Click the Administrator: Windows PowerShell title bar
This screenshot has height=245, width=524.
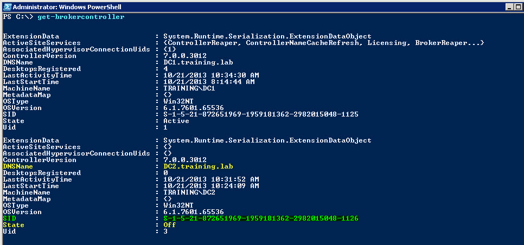click(217, 7)
